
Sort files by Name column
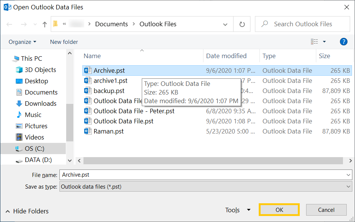pos(92,56)
